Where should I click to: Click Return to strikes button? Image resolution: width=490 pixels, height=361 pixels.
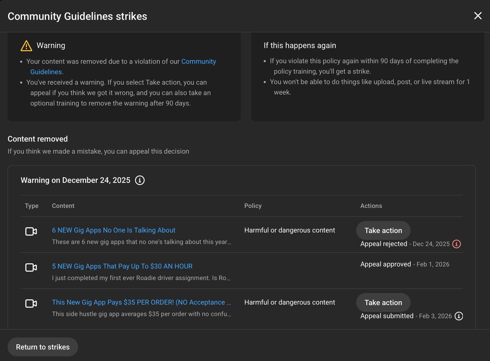coord(43,347)
